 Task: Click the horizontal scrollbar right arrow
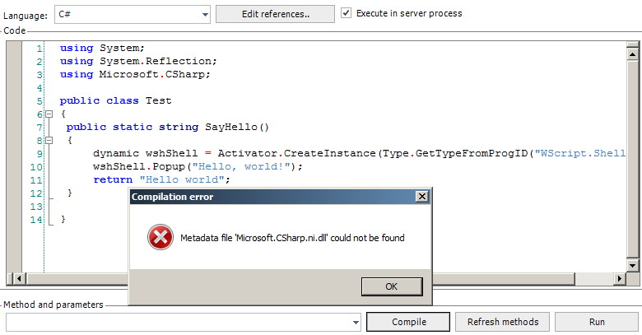[620, 278]
